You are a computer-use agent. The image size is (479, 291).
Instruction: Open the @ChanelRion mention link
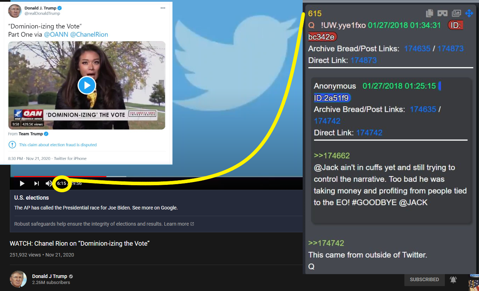(x=89, y=34)
